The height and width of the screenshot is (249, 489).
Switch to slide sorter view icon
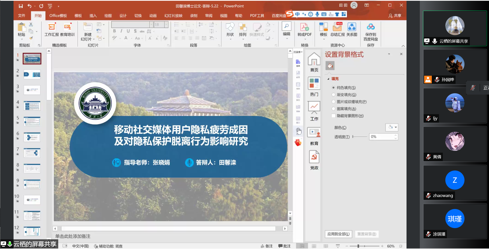point(314,246)
